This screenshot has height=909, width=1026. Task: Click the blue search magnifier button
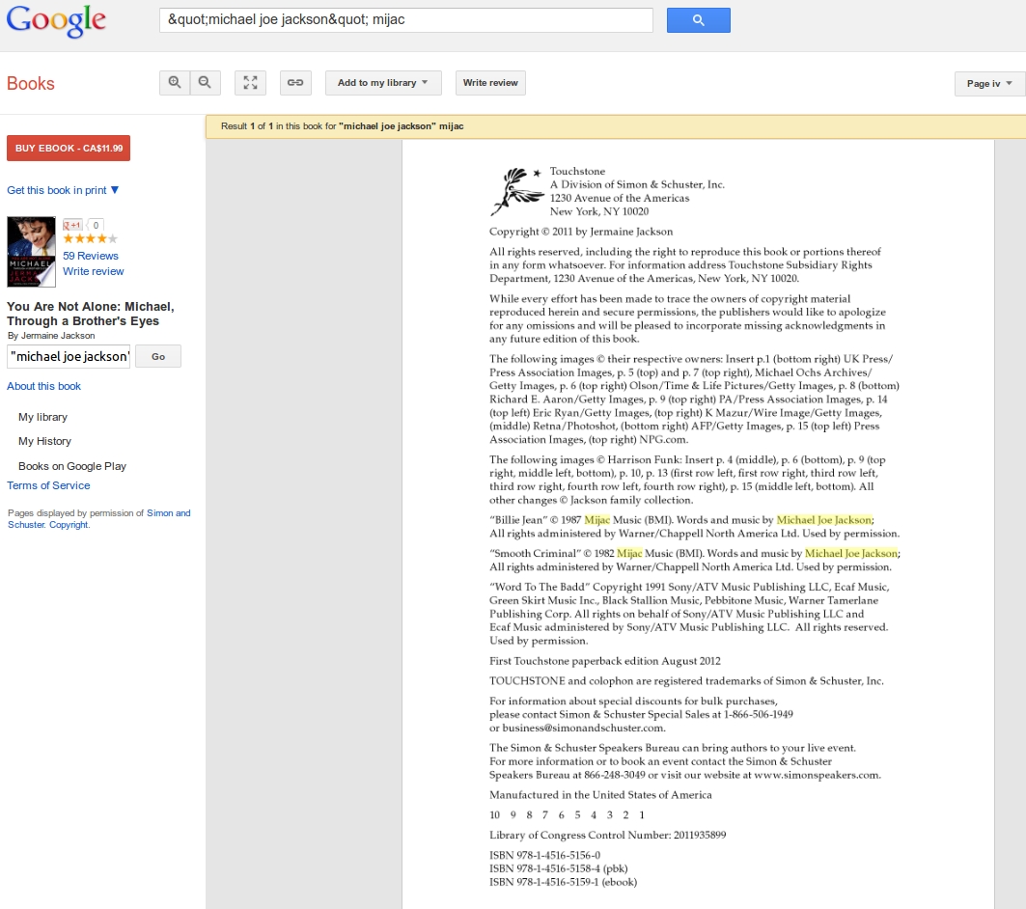(x=698, y=20)
